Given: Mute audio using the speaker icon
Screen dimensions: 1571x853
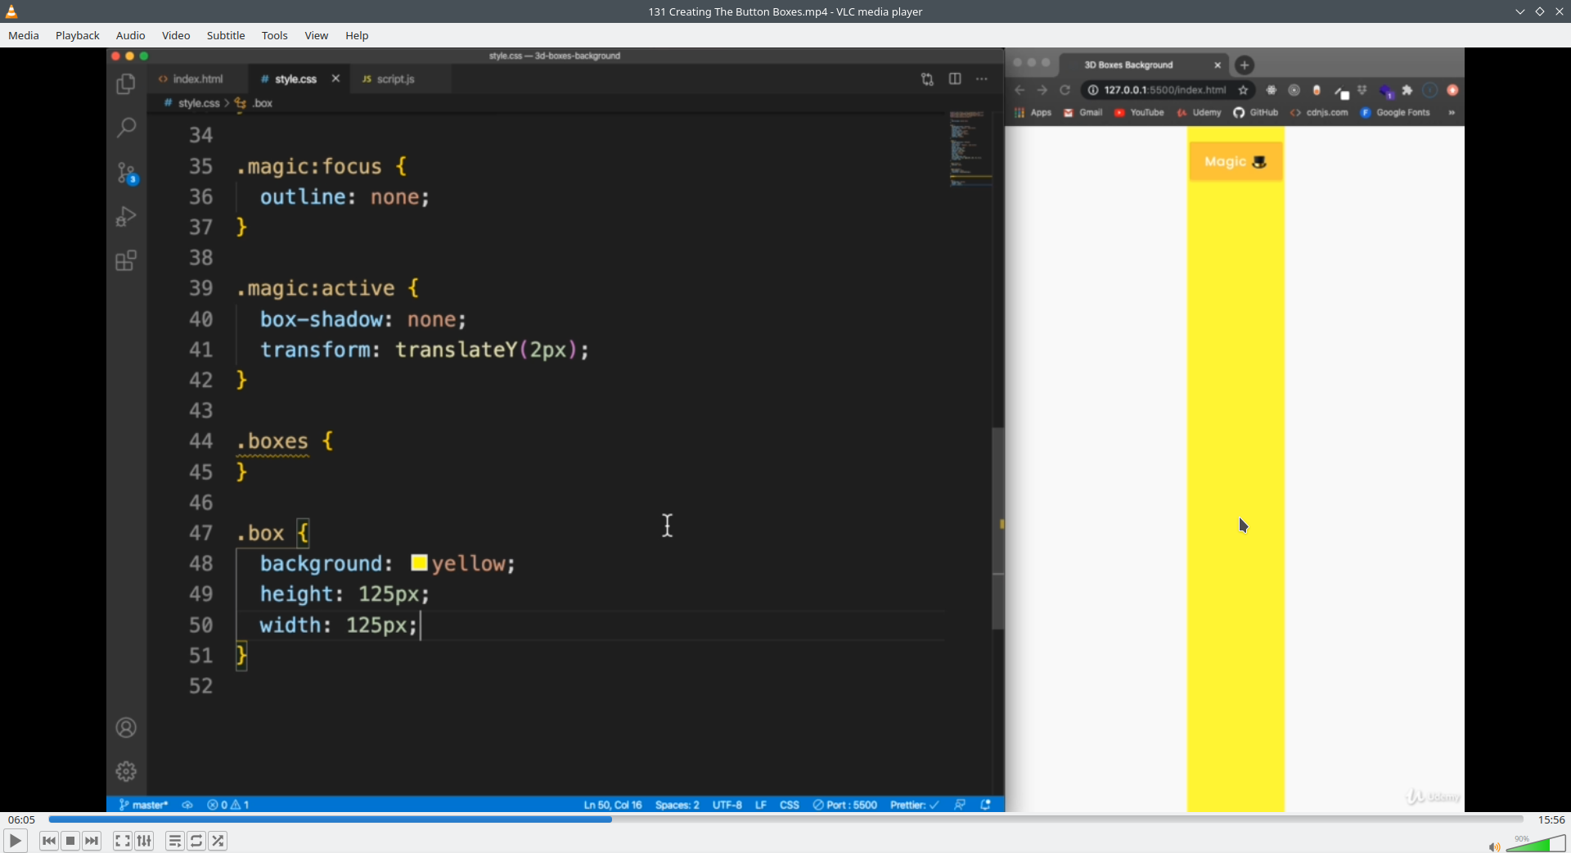Looking at the screenshot, I should (1494, 846).
